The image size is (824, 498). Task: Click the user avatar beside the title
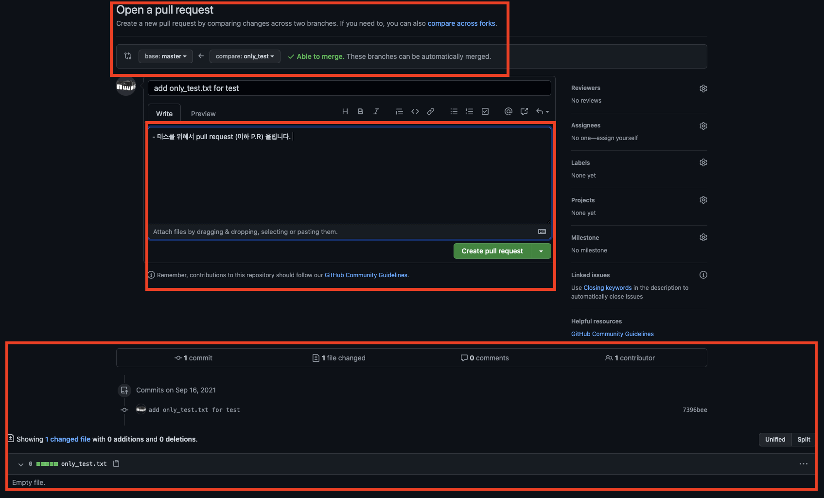[x=126, y=86]
